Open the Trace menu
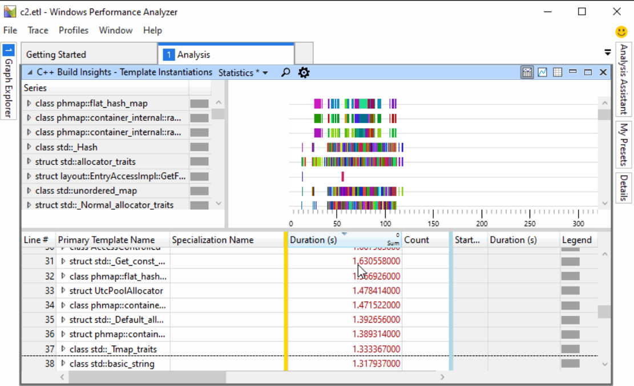This screenshot has width=634, height=386. point(38,30)
